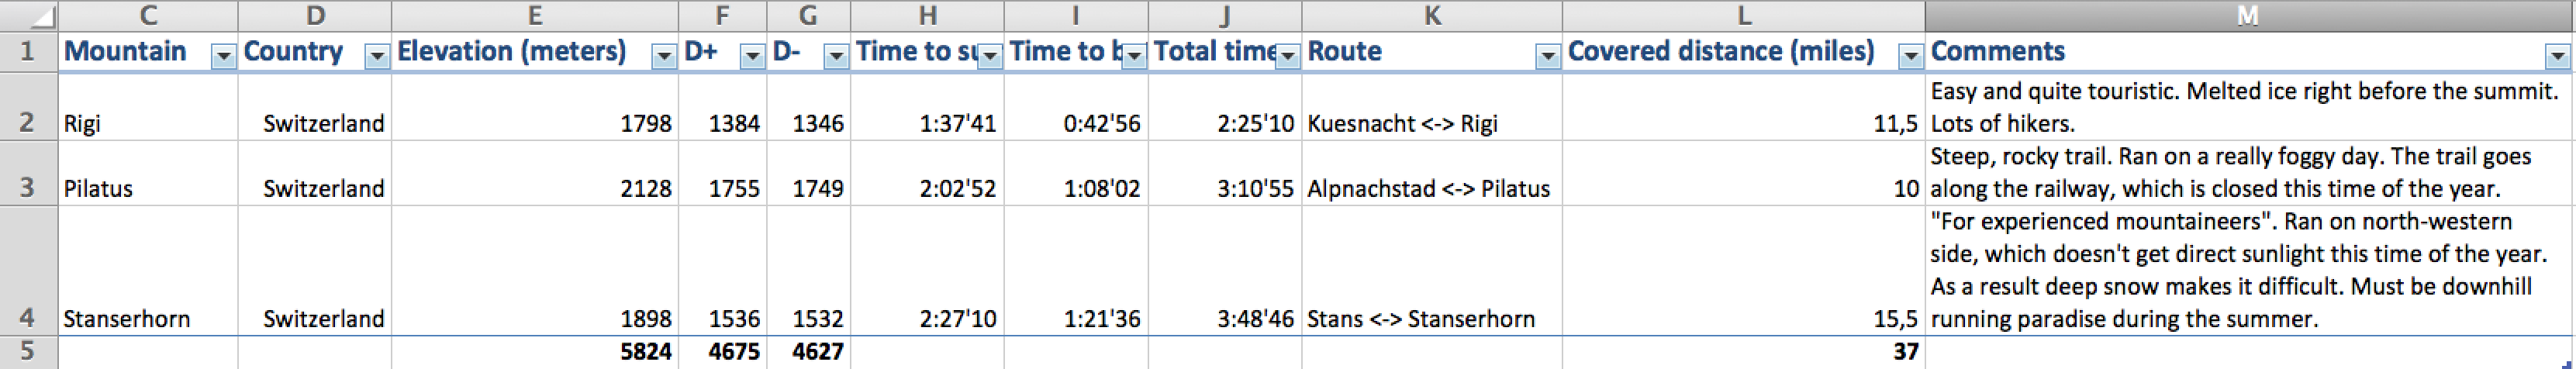This screenshot has height=369, width=2576.
Task: Select column M header
Action: (2247, 15)
